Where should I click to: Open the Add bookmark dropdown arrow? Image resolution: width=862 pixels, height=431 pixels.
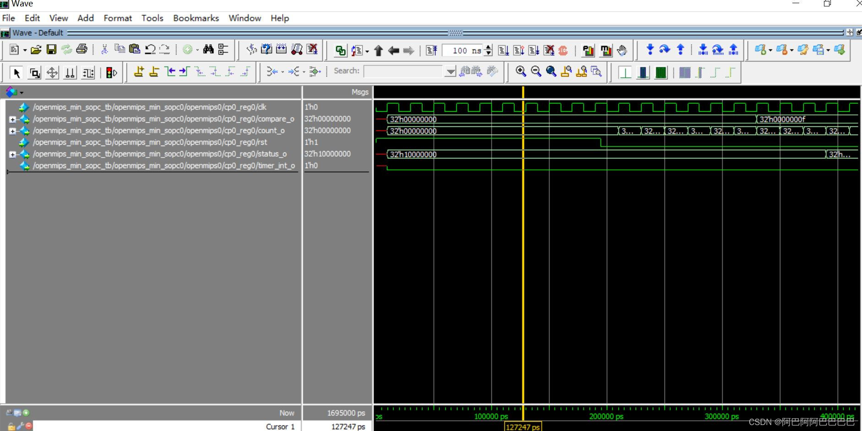point(770,50)
